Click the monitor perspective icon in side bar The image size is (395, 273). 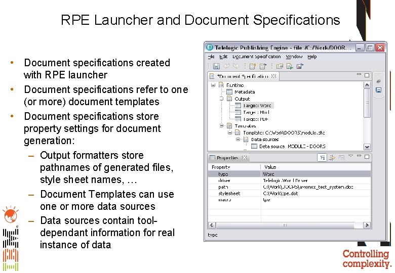(x=378, y=90)
